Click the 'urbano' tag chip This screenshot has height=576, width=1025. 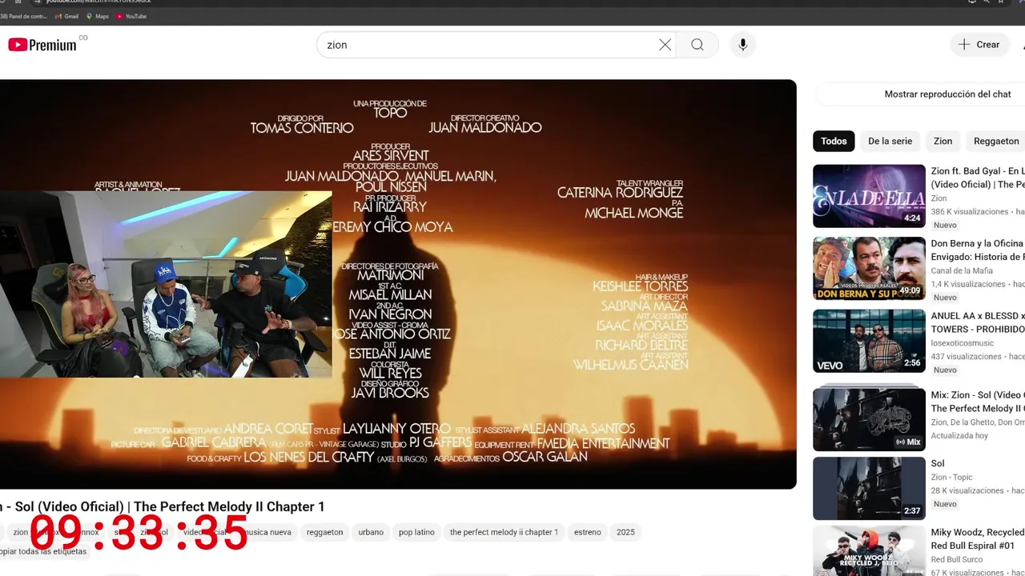pyautogui.click(x=371, y=532)
